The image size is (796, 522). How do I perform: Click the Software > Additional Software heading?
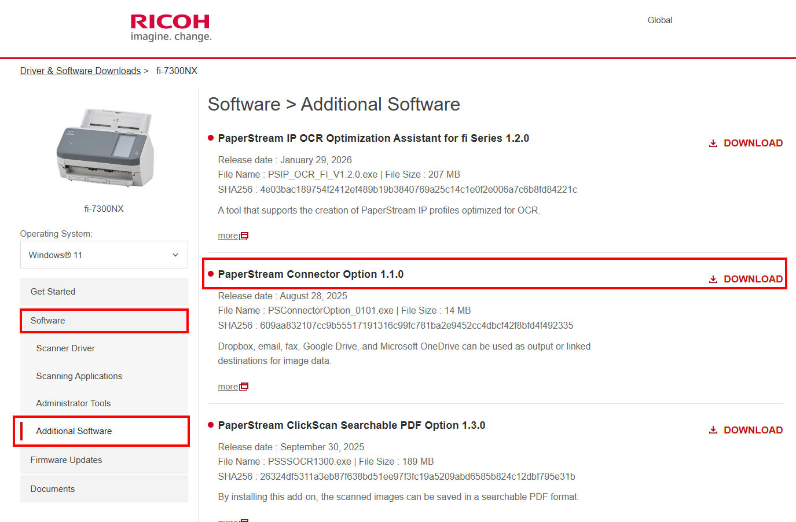(x=334, y=104)
